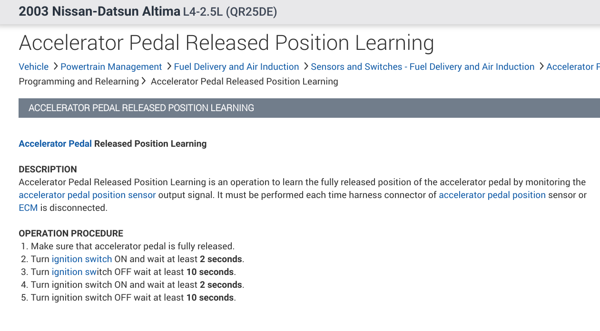Open the truncated Accelerator breadcrumb at right edge
This screenshot has width=600, height=331.
click(572, 67)
